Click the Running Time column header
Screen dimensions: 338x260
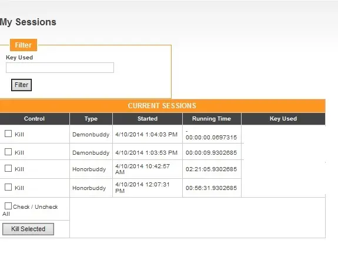point(212,119)
